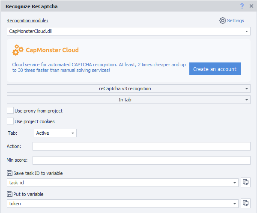257x213 pixels.
Task: Click the help question mark icon
Action: (242, 6)
